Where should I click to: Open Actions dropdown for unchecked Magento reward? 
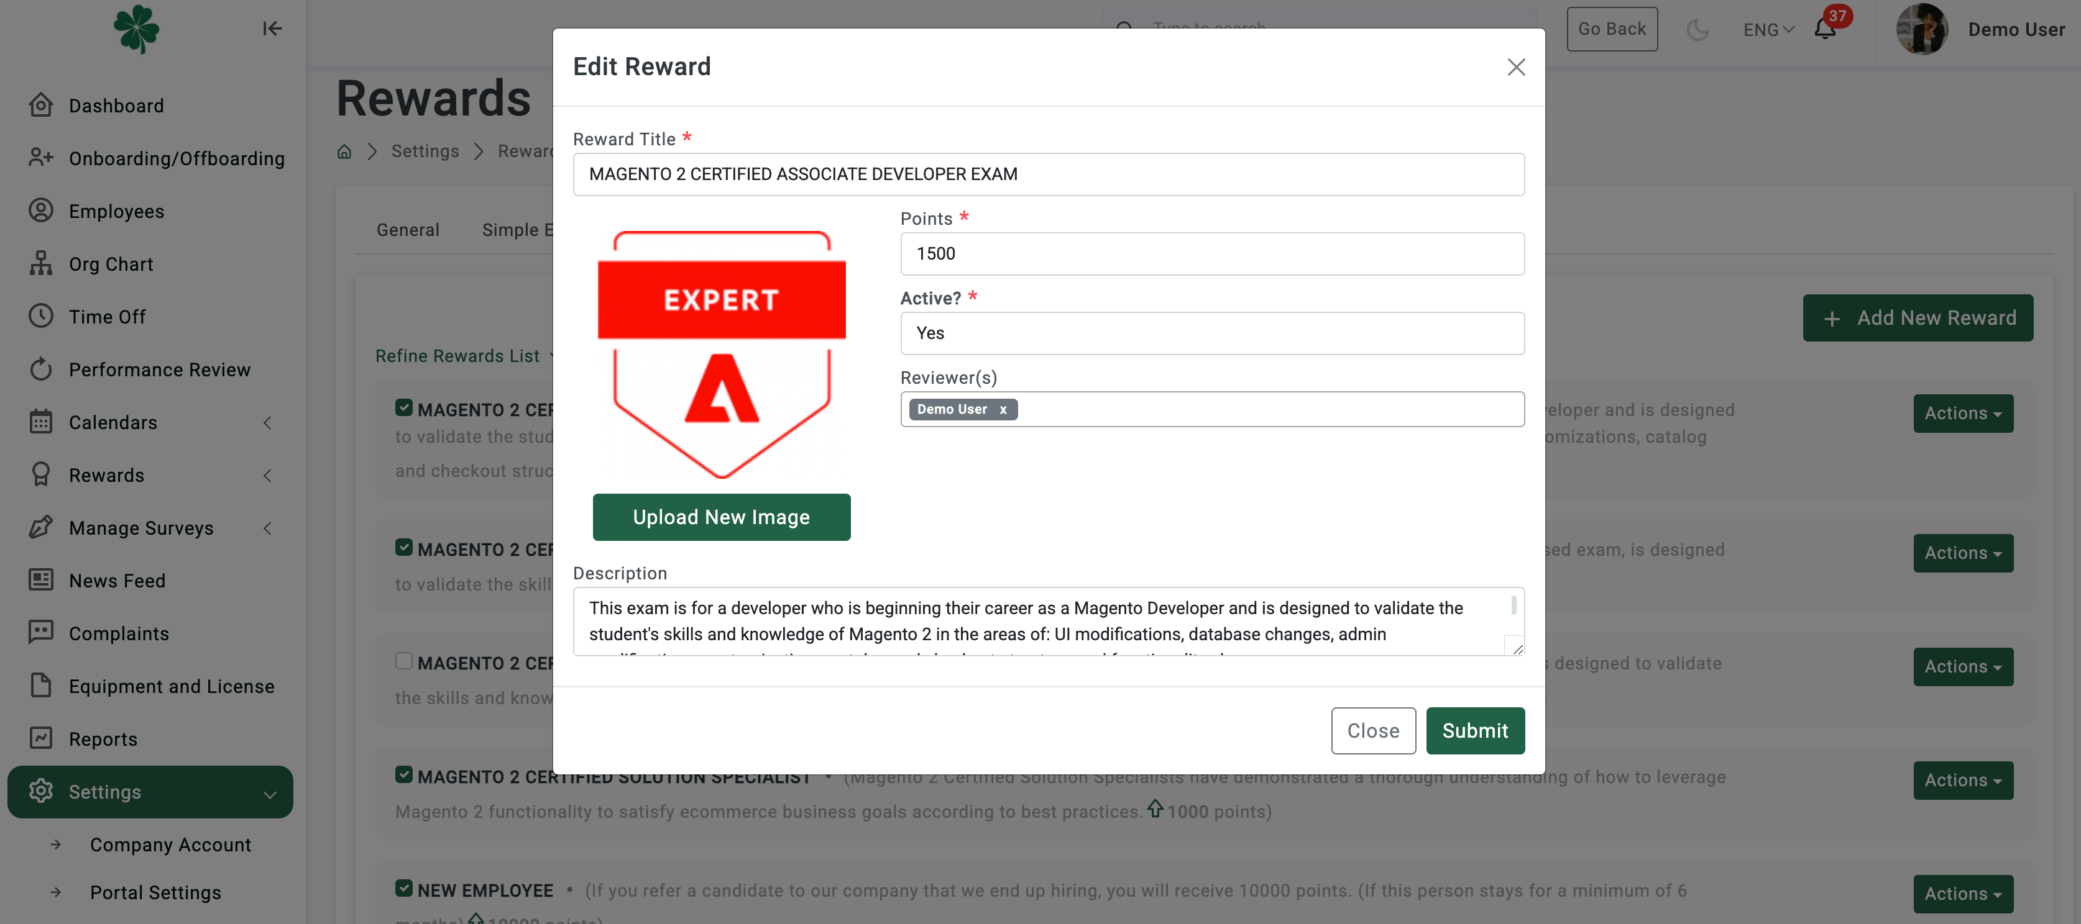(1962, 666)
